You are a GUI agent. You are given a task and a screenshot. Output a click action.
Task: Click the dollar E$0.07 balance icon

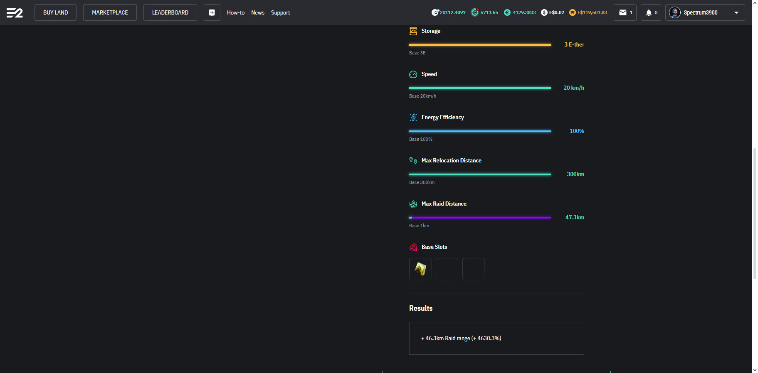coord(544,12)
